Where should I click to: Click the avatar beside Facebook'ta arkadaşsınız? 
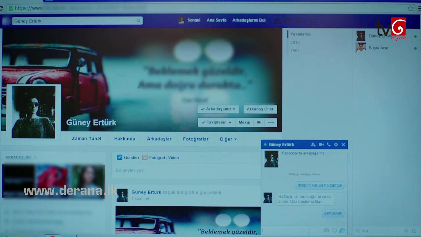click(x=271, y=159)
